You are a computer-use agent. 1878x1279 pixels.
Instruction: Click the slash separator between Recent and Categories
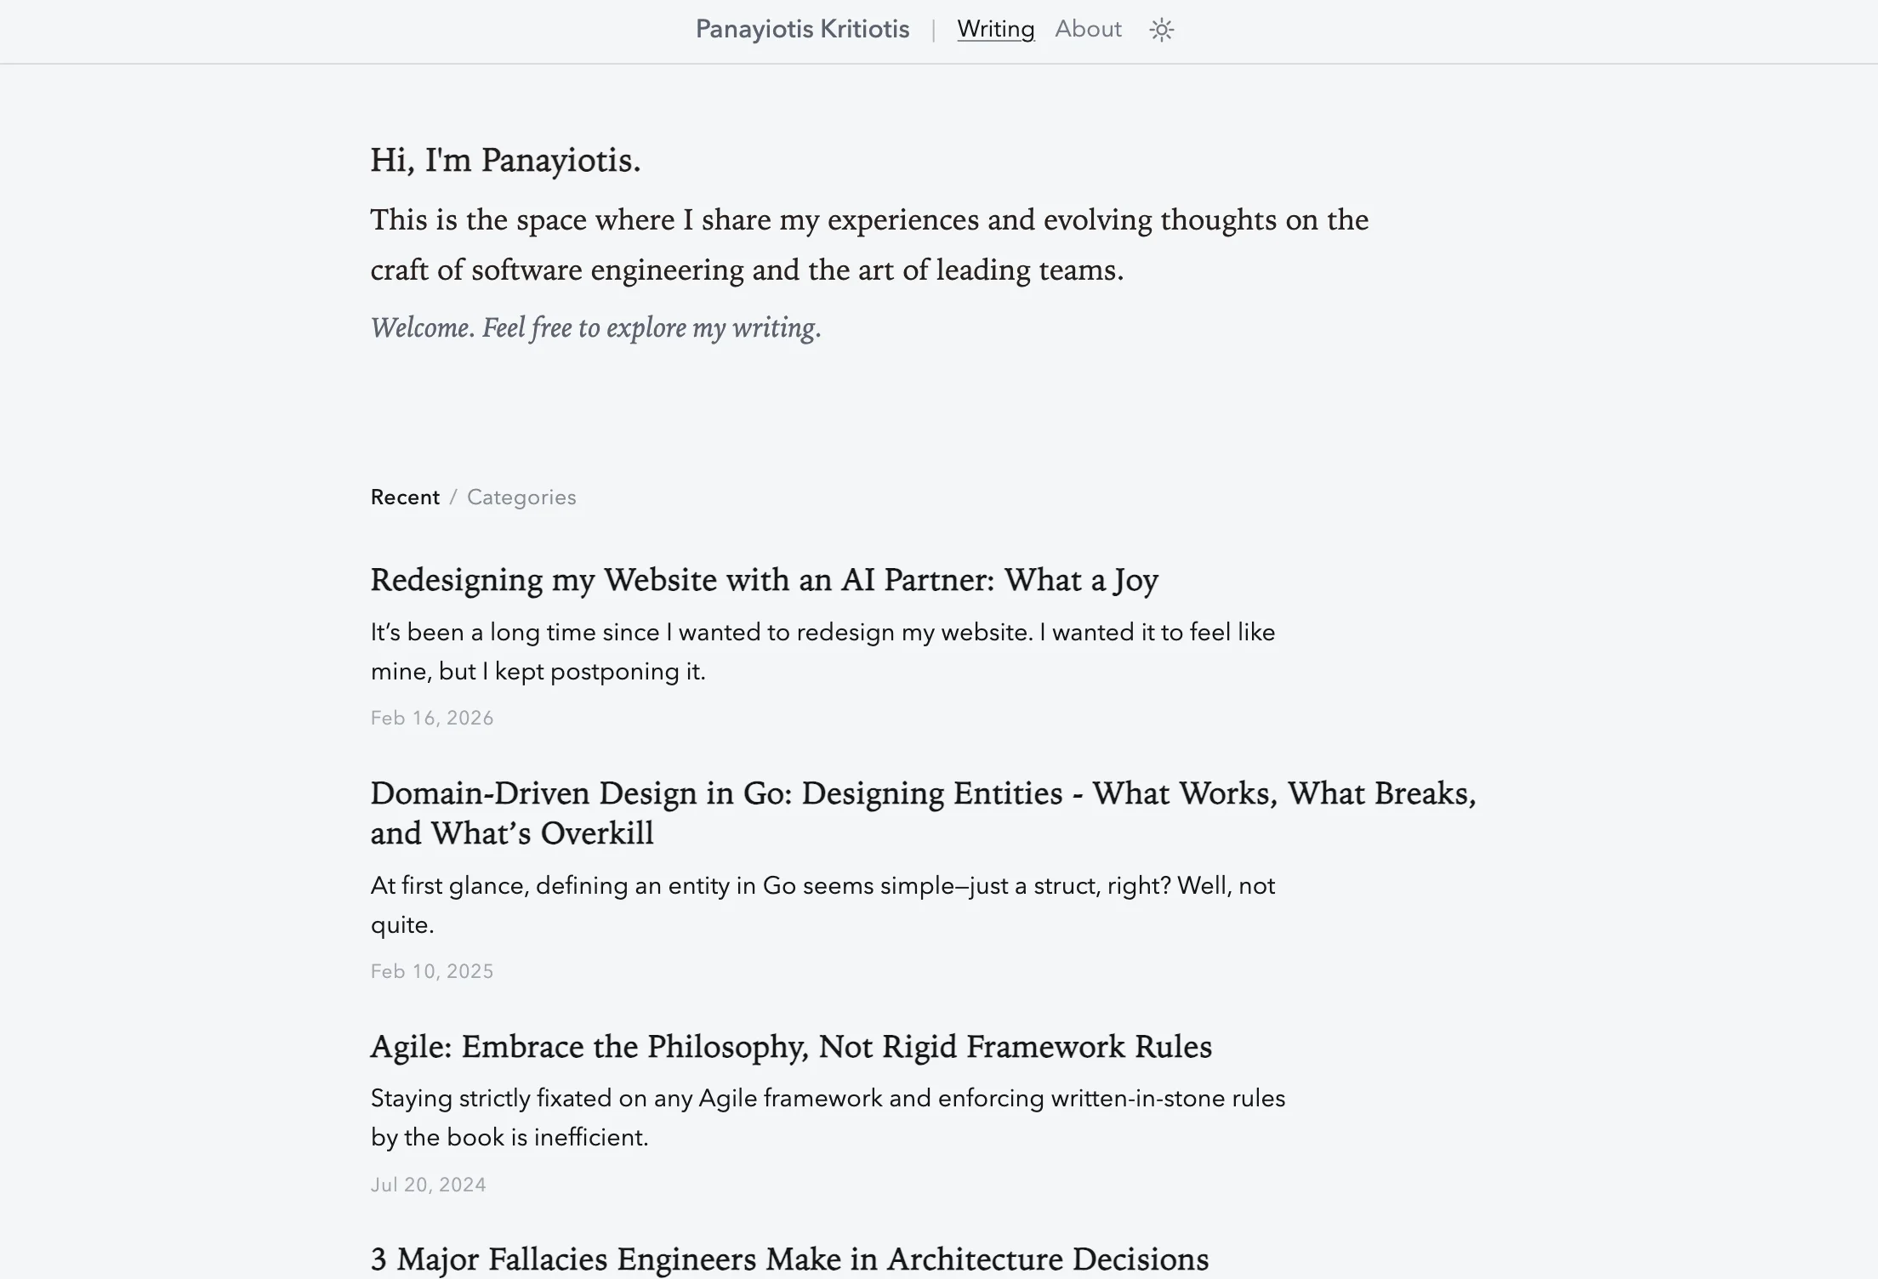coord(453,497)
